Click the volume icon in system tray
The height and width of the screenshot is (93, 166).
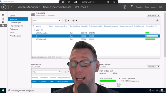153,90
